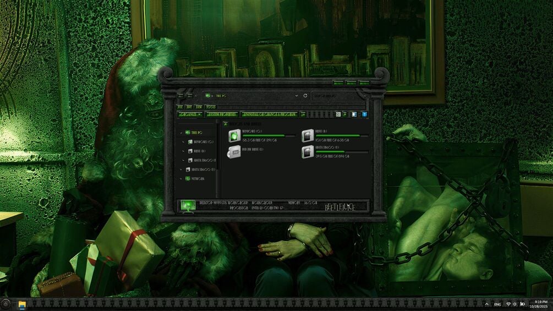Open the Tools menu
The image size is (553, 311).
pyautogui.click(x=211, y=107)
